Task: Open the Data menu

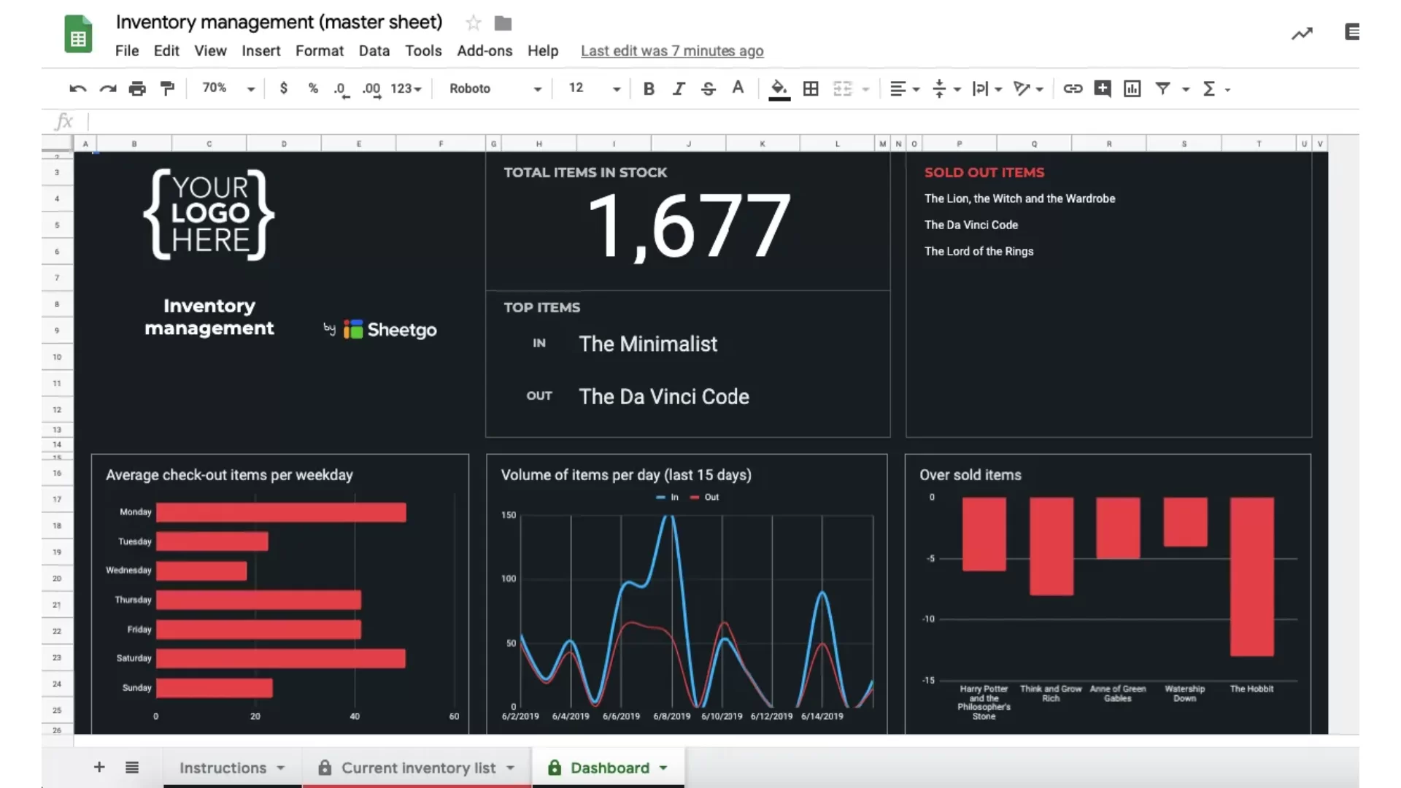Action: (x=374, y=51)
